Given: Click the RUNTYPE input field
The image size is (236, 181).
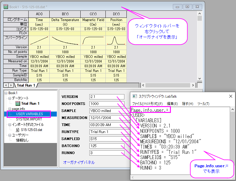Looking at the screenshot, I should (x=110, y=132).
